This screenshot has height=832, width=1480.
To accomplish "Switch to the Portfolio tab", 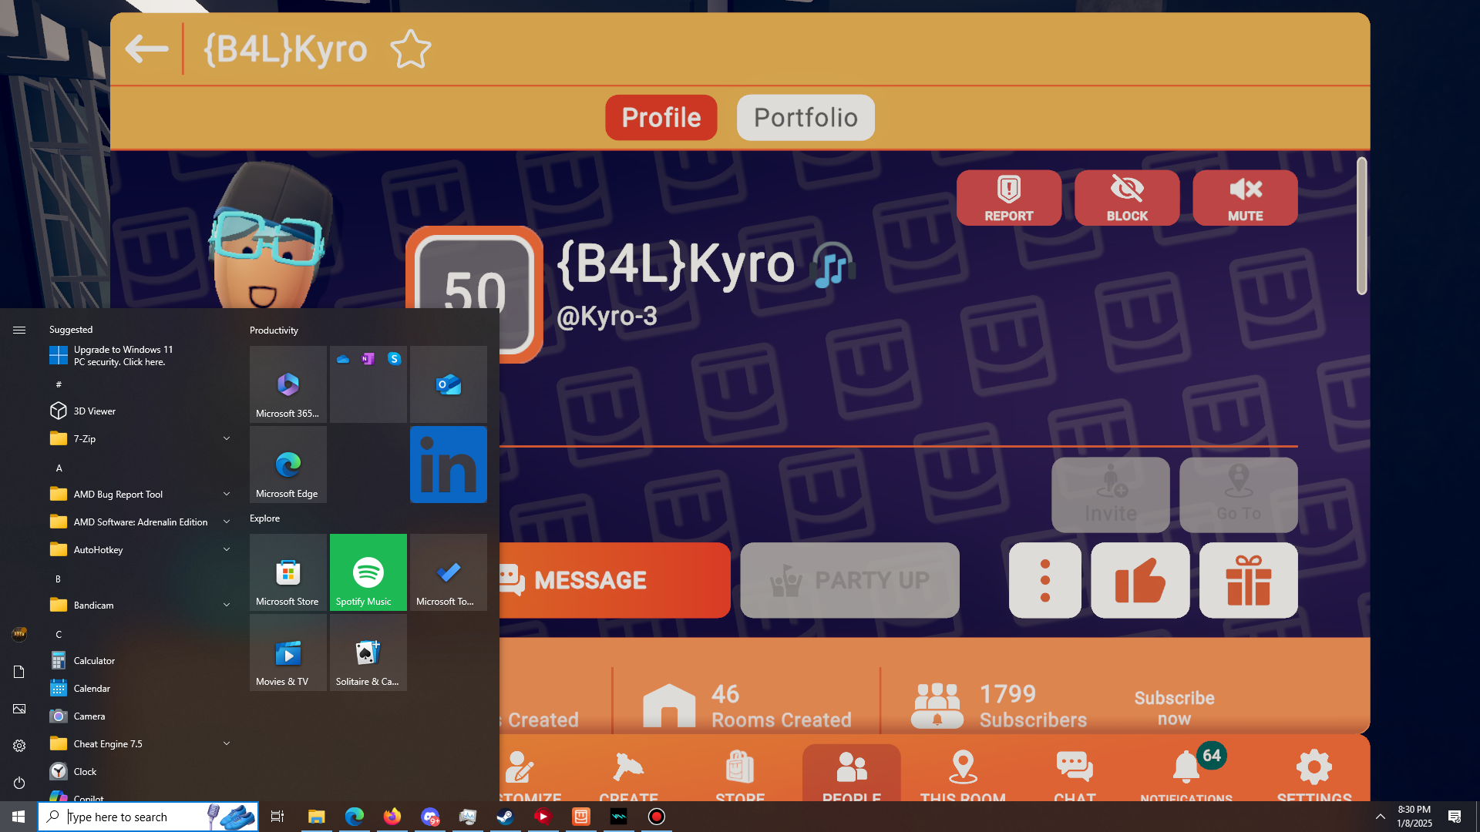I will (805, 118).
